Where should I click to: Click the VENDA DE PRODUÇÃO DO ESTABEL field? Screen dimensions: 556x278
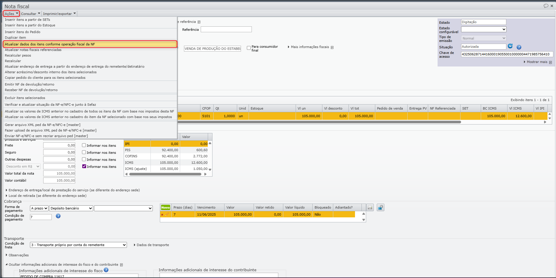point(212,49)
